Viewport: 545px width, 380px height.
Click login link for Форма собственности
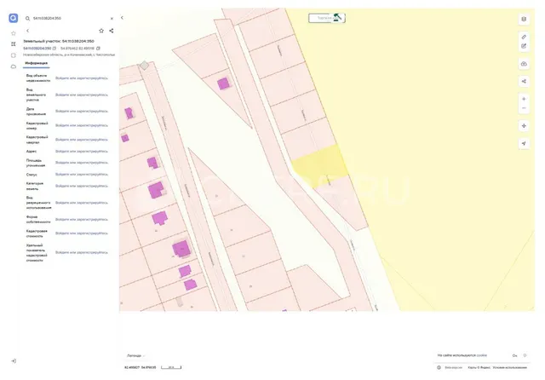click(82, 219)
